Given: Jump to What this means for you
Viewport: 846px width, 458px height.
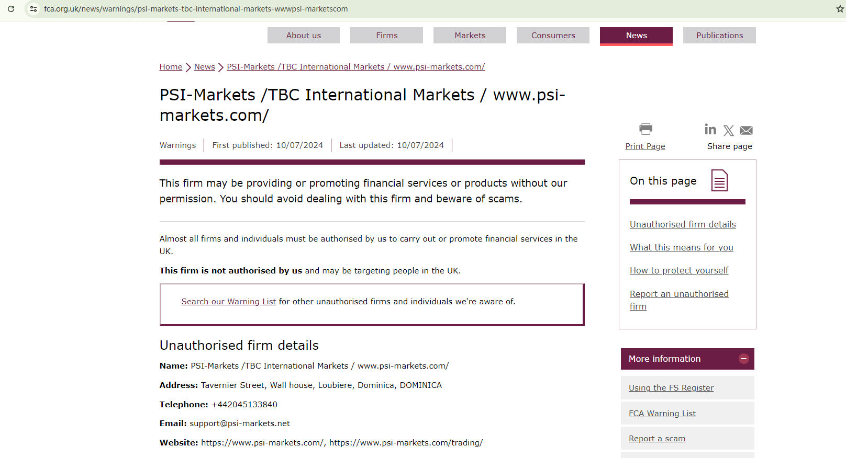Looking at the screenshot, I should pyautogui.click(x=682, y=247).
